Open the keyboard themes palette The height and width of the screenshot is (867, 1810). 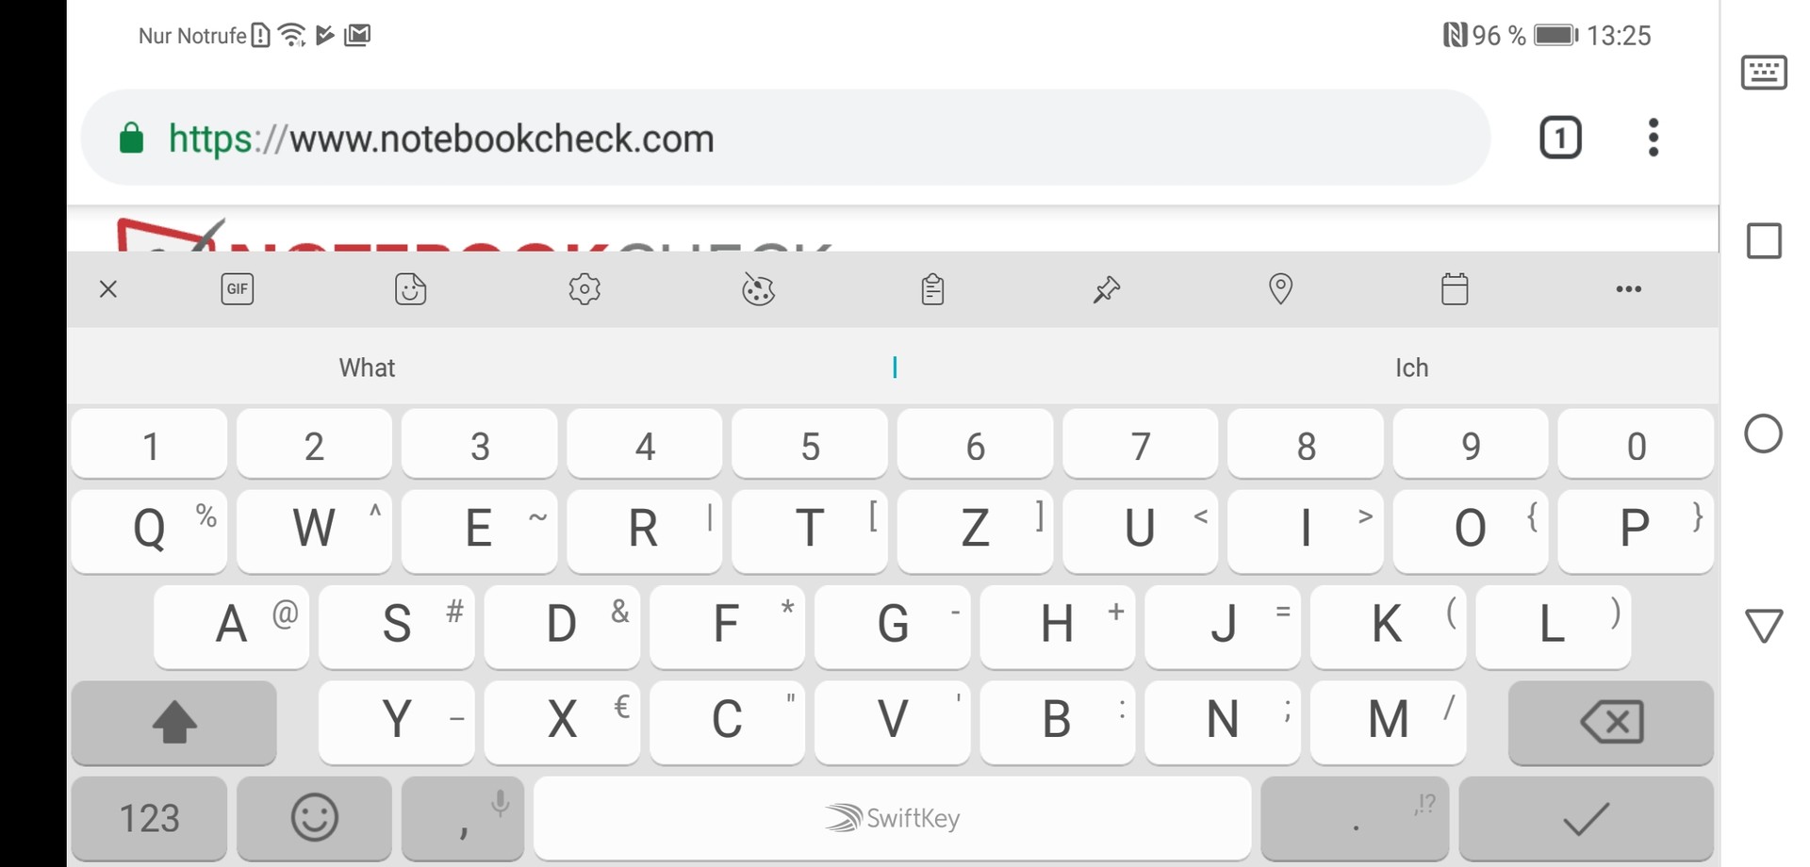tap(758, 289)
